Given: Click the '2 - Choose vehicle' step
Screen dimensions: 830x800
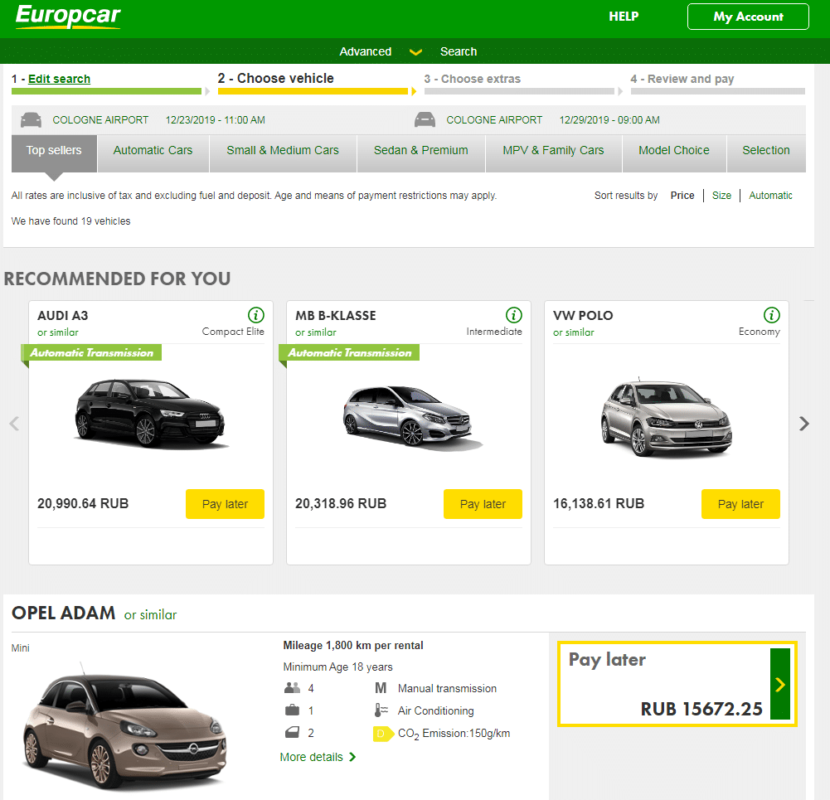Looking at the screenshot, I should click(276, 78).
